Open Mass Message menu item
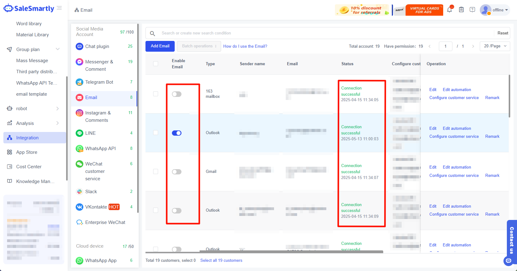The image size is (517, 271). click(32, 61)
